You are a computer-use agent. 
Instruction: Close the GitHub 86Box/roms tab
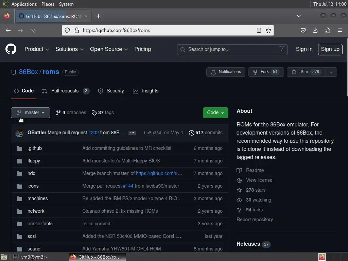point(86,16)
